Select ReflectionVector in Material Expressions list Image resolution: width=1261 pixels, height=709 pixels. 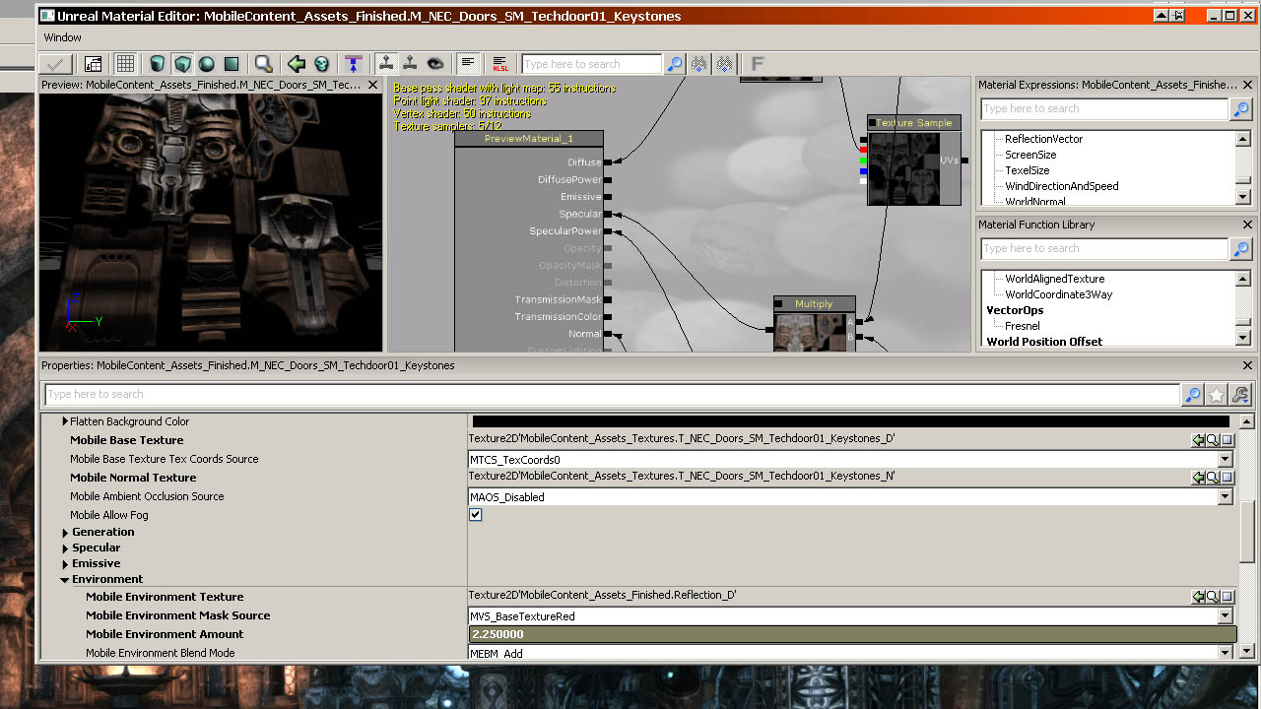(x=1043, y=139)
